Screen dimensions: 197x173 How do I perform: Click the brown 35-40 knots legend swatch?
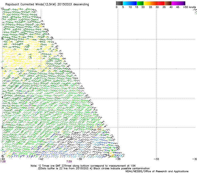(168, 3)
